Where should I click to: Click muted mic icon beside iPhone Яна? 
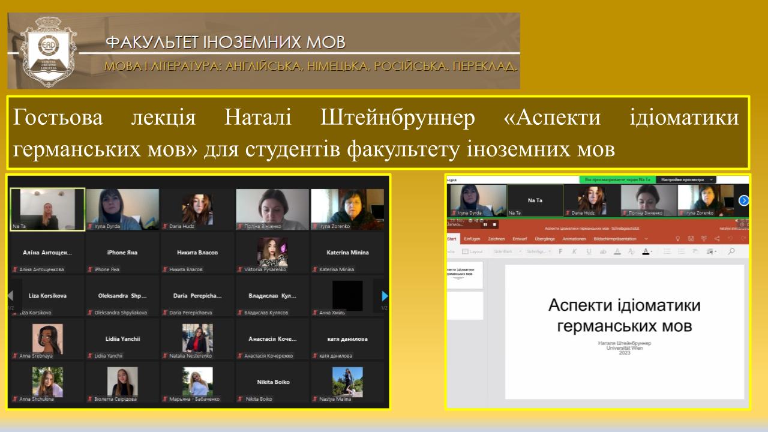(x=90, y=269)
